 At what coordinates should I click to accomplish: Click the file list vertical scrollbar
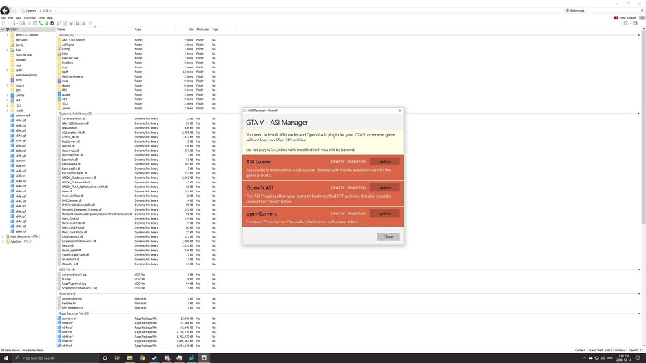(643, 128)
